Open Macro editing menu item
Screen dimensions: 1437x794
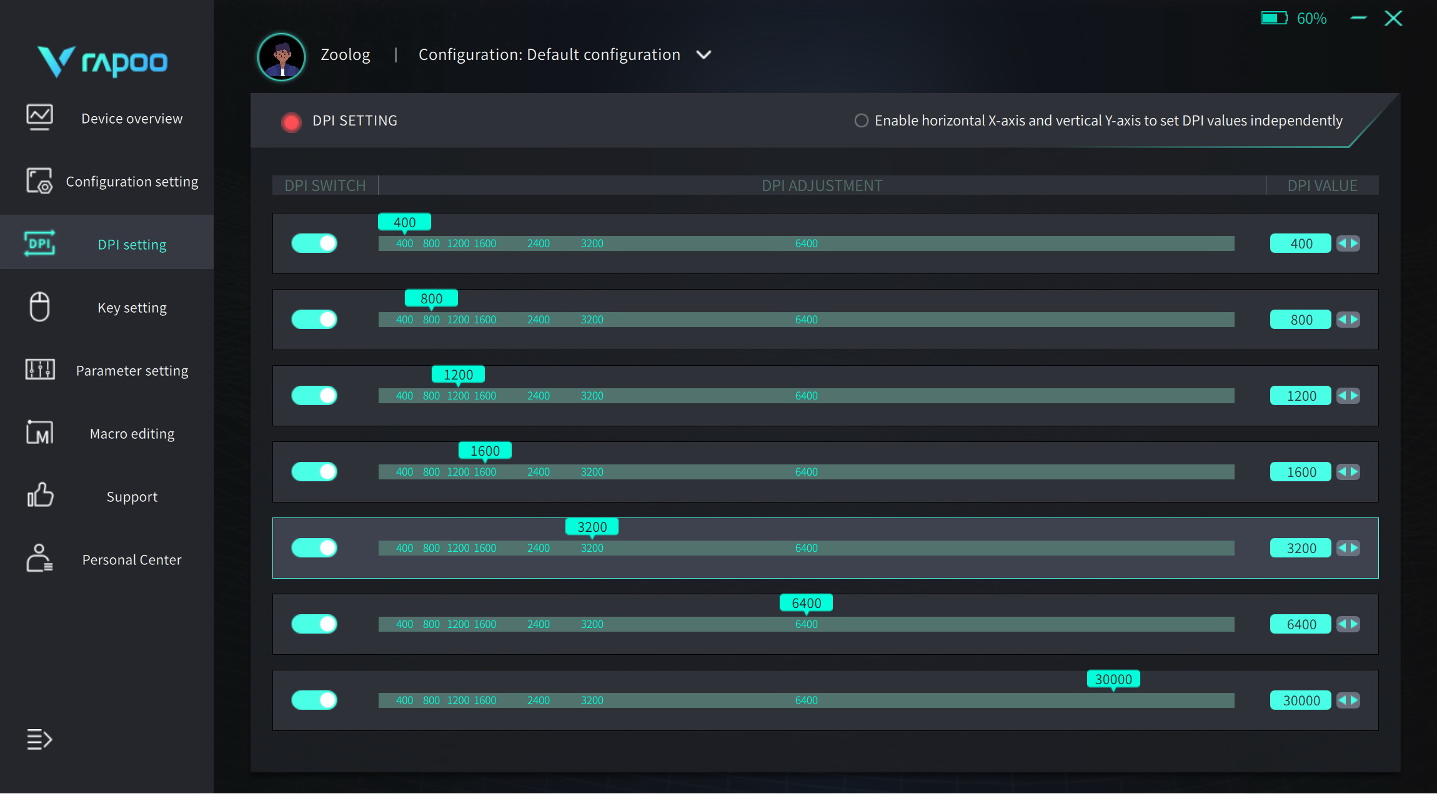(132, 434)
